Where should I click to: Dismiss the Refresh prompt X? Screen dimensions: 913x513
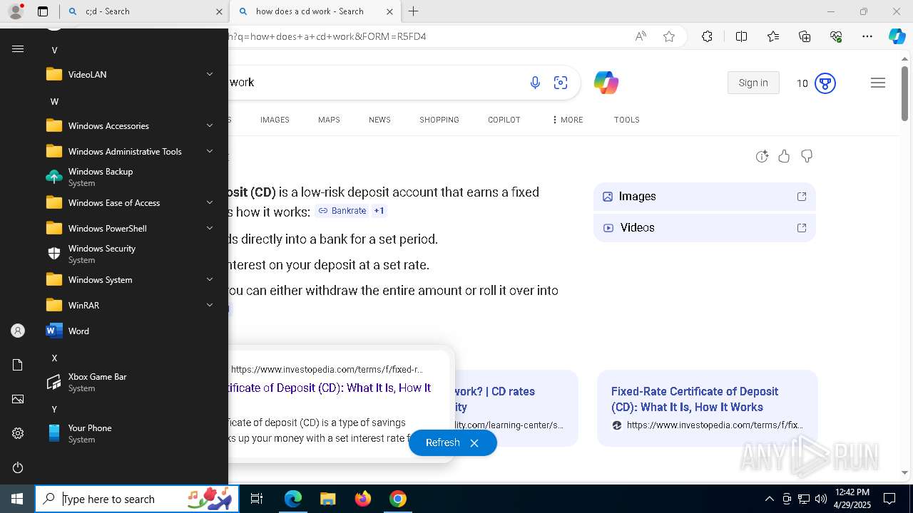click(474, 443)
